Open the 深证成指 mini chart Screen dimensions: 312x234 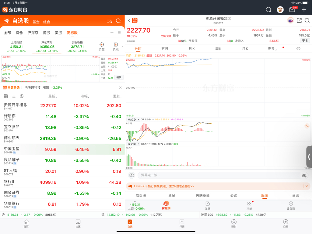[x=50, y=69]
